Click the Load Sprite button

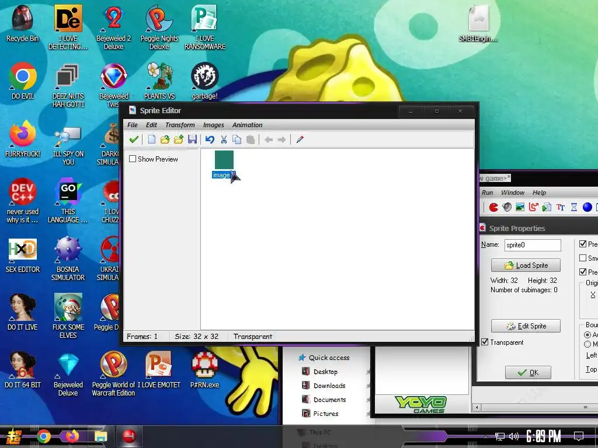click(526, 265)
